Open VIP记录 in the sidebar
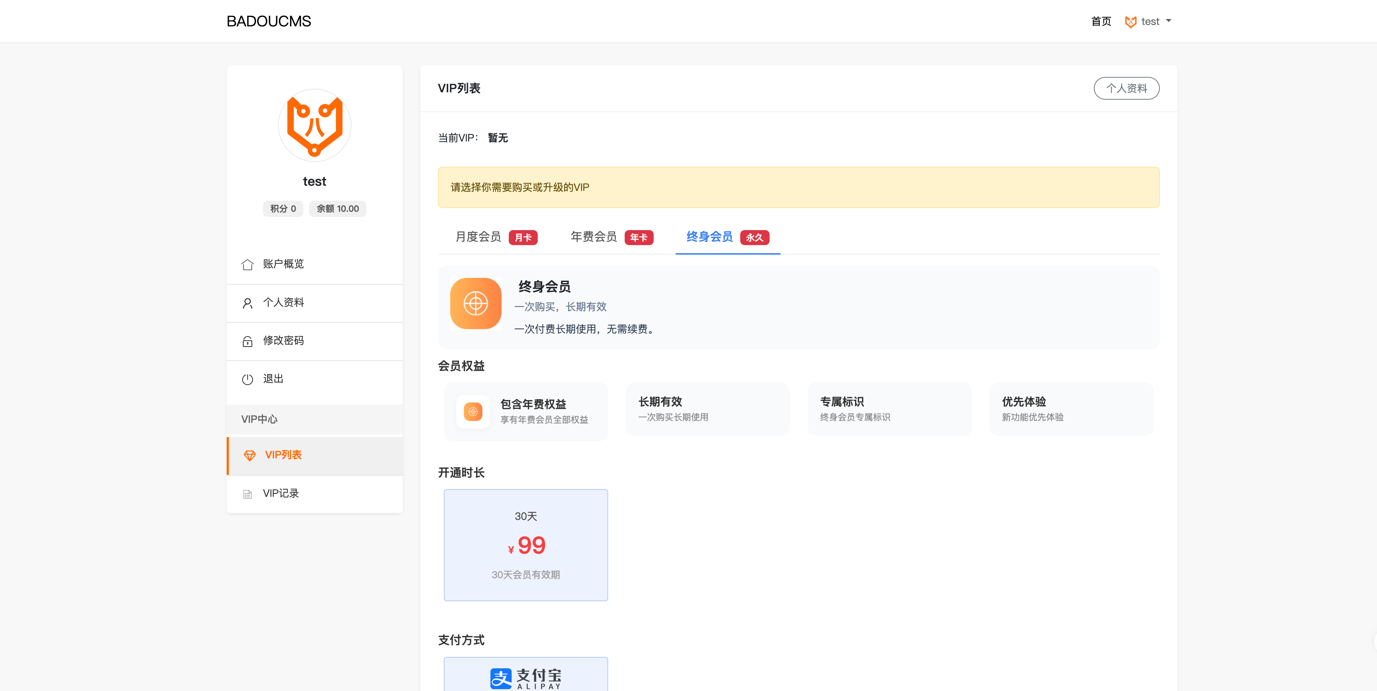Image resolution: width=1377 pixels, height=691 pixels. (314, 494)
